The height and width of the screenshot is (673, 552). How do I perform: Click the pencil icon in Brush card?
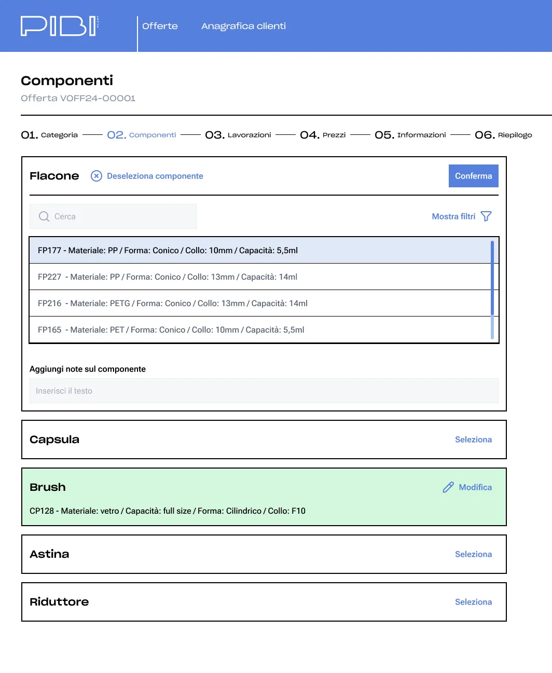coord(448,487)
